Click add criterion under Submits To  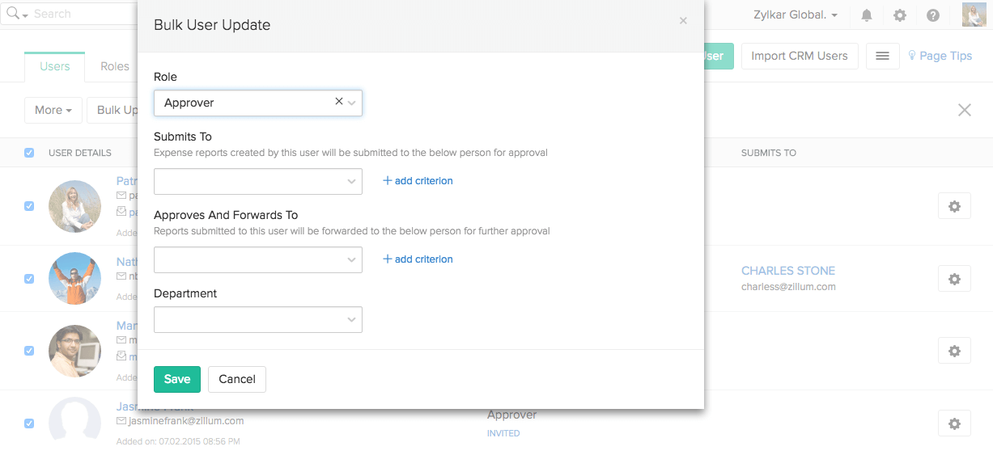(x=418, y=181)
